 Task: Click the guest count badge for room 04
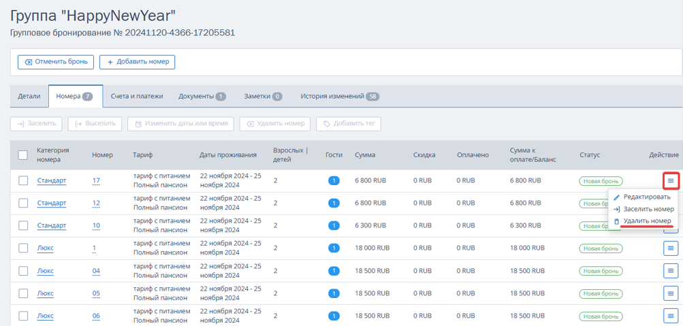point(334,271)
